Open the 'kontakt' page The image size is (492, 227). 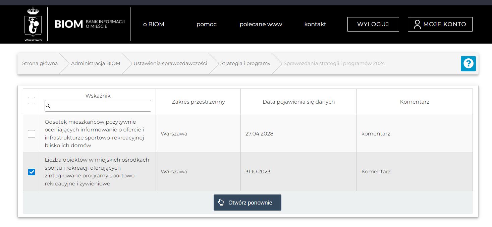pos(315,24)
